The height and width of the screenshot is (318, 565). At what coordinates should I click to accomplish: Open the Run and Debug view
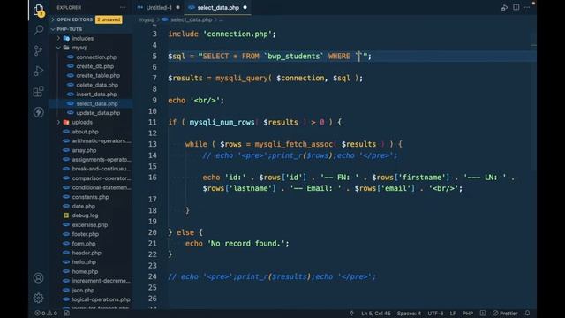click(39, 71)
